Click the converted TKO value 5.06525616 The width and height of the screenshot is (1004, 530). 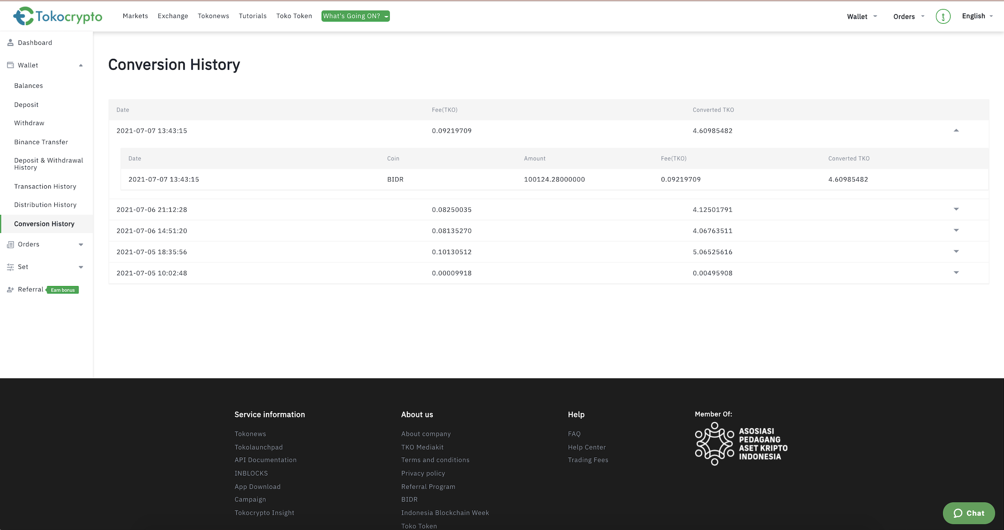(x=712, y=252)
